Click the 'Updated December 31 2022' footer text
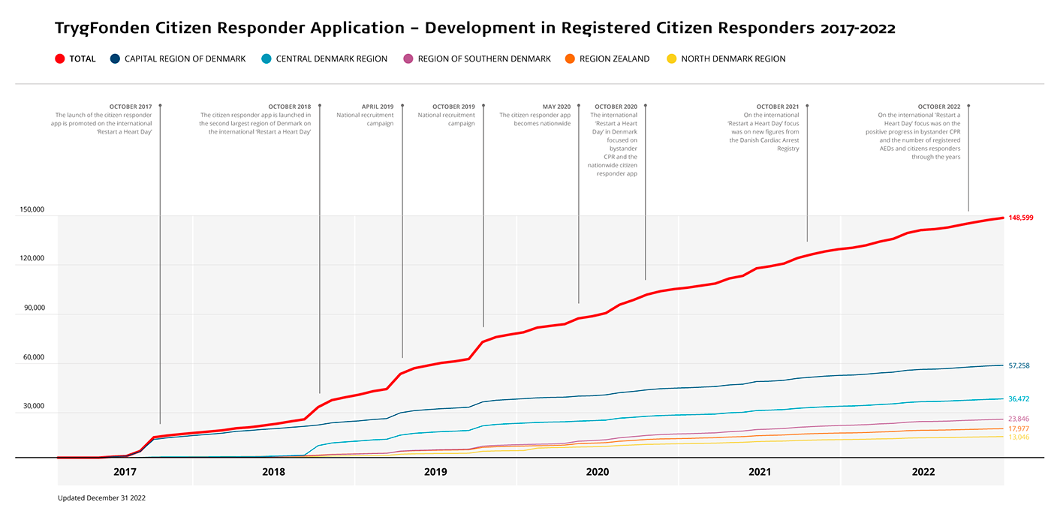This screenshot has height=520, width=1051. click(x=101, y=498)
